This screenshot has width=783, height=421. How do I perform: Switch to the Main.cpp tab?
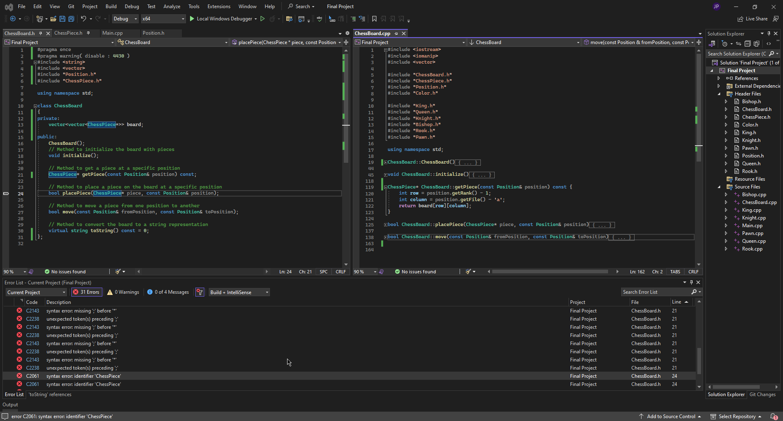(113, 33)
